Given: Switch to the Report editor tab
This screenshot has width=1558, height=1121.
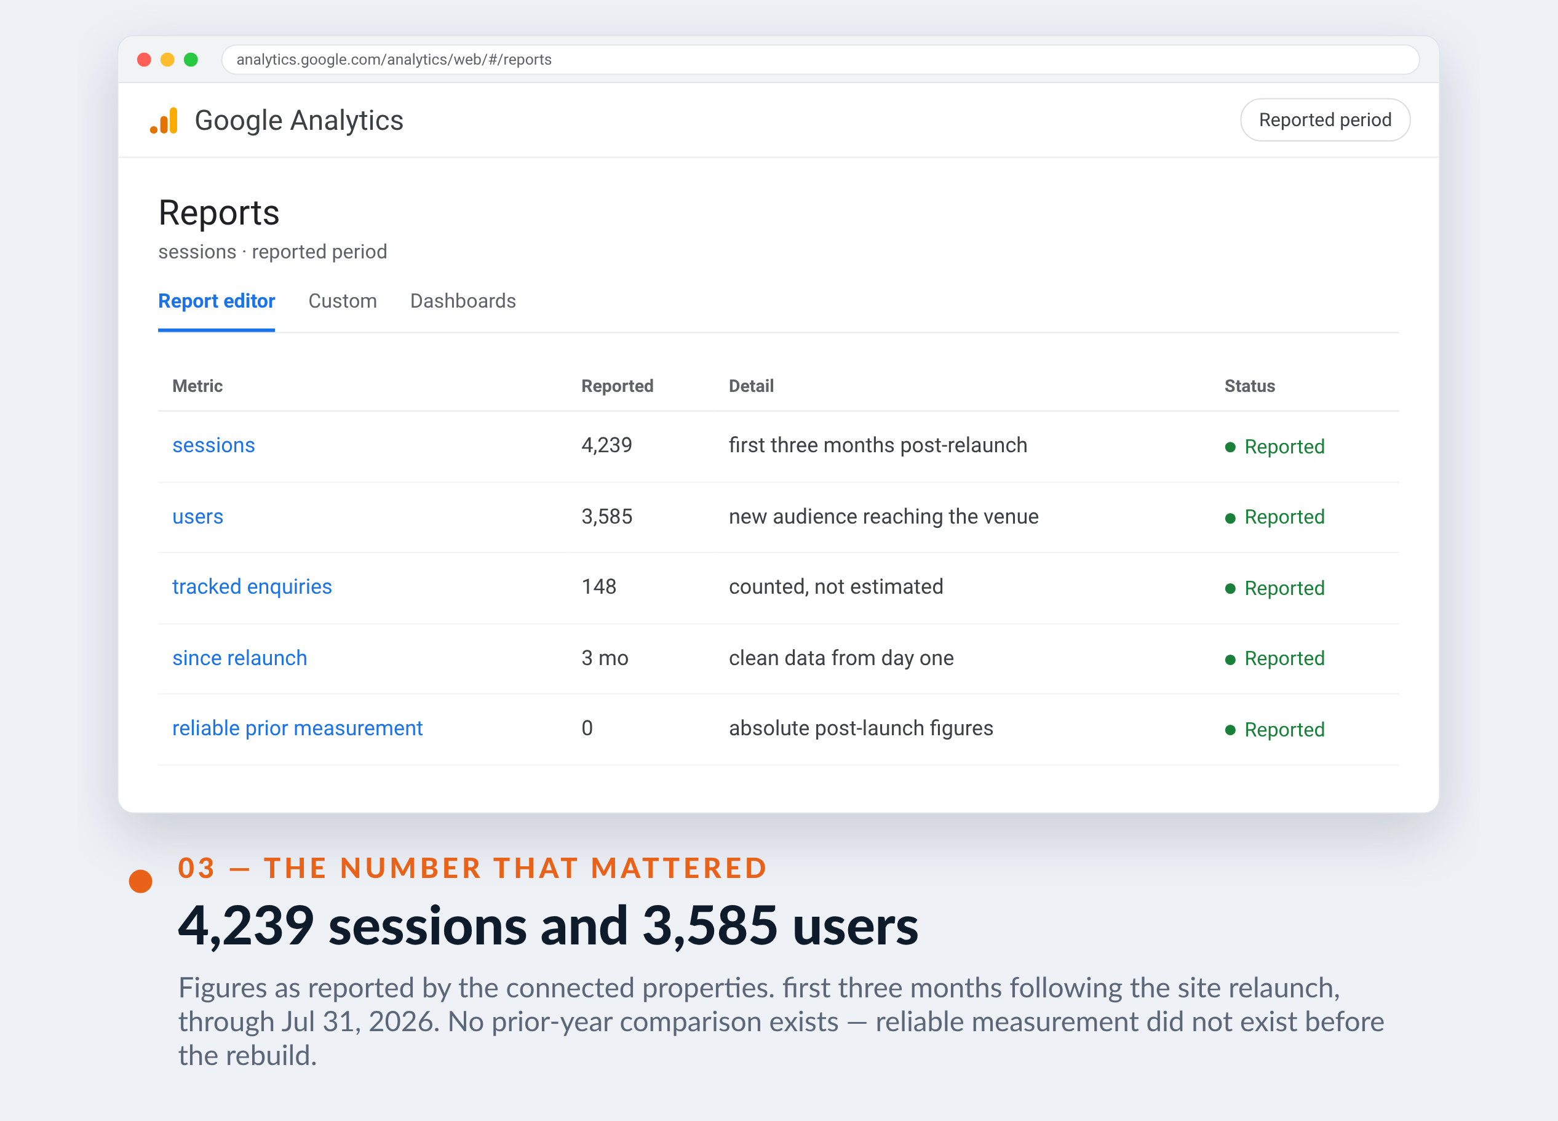Looking at the screenshot, I should coord(217,301).
